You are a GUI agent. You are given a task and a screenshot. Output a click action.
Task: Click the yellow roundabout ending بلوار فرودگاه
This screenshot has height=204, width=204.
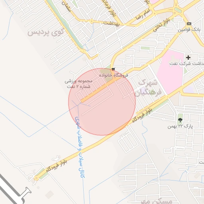click(36, 178)
